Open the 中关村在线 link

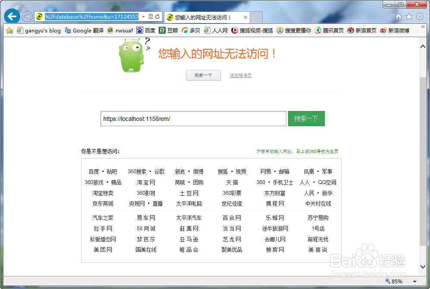pyautogui.click(x=318, y=204)
